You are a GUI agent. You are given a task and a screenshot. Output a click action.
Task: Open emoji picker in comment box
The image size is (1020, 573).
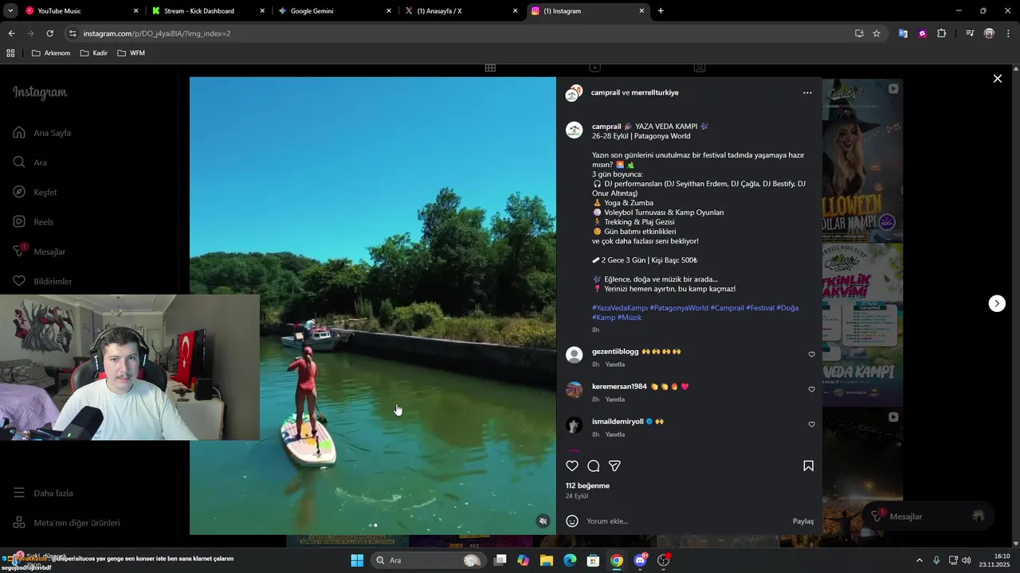pyautogui.click(x=572, y=521)
